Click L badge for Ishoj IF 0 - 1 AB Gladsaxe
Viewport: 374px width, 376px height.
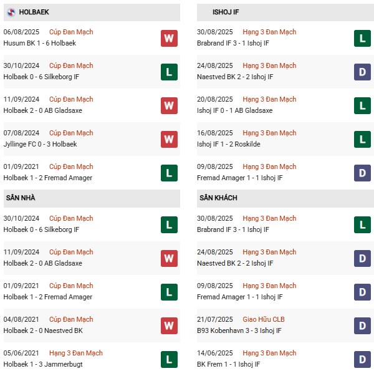363,105
